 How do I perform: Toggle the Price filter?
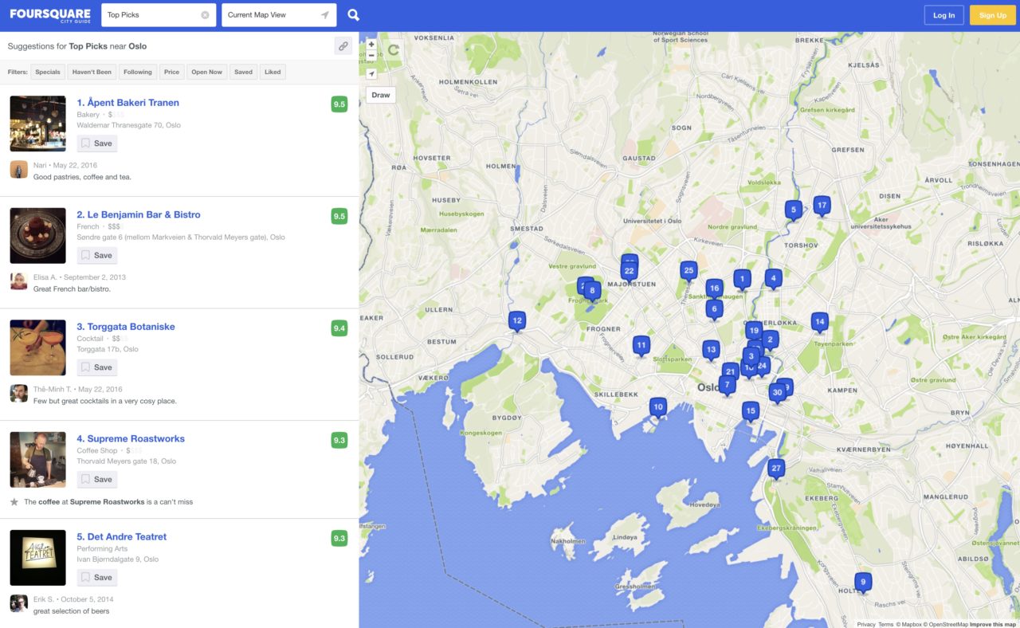pos(171,72)
